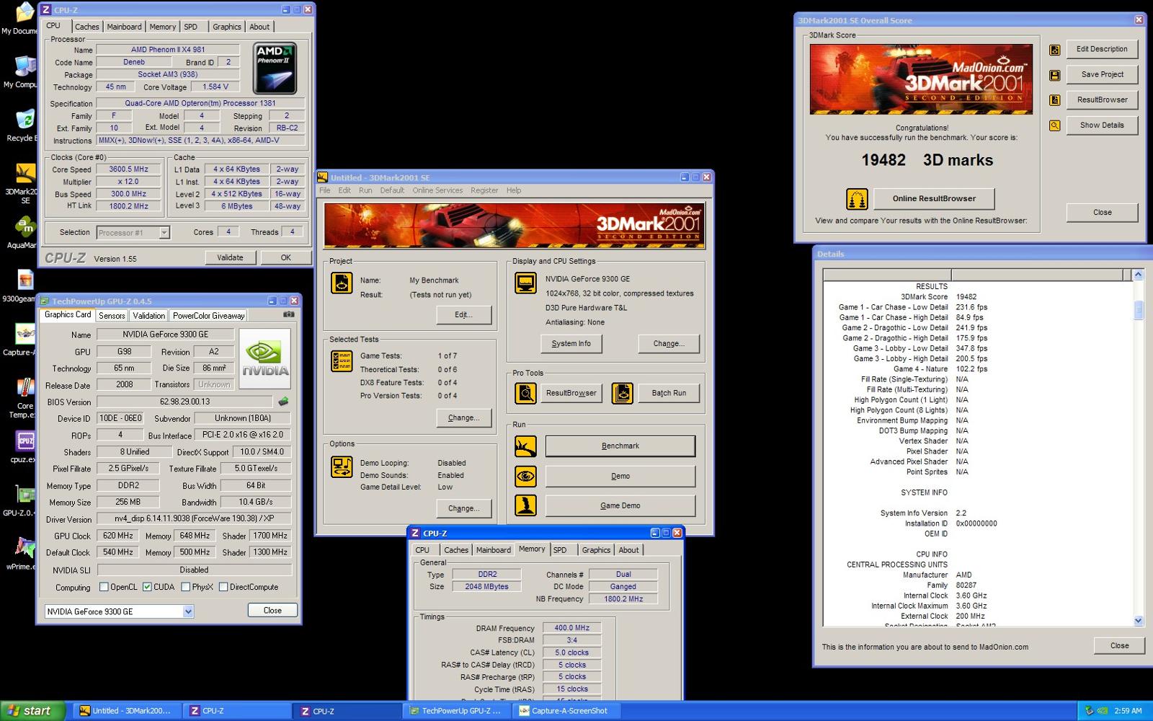The height and width of the screenshot is (721, 1153).
Task: Click the Demo eye icon
Action: pos(525,477)
